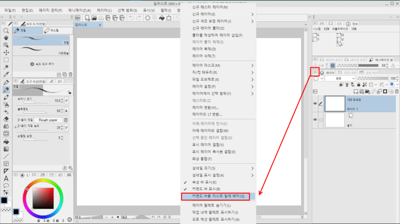The image size is (400, 224).
Task: Click delete layer trash icon in layer panel
Action: tap(397, 91)
